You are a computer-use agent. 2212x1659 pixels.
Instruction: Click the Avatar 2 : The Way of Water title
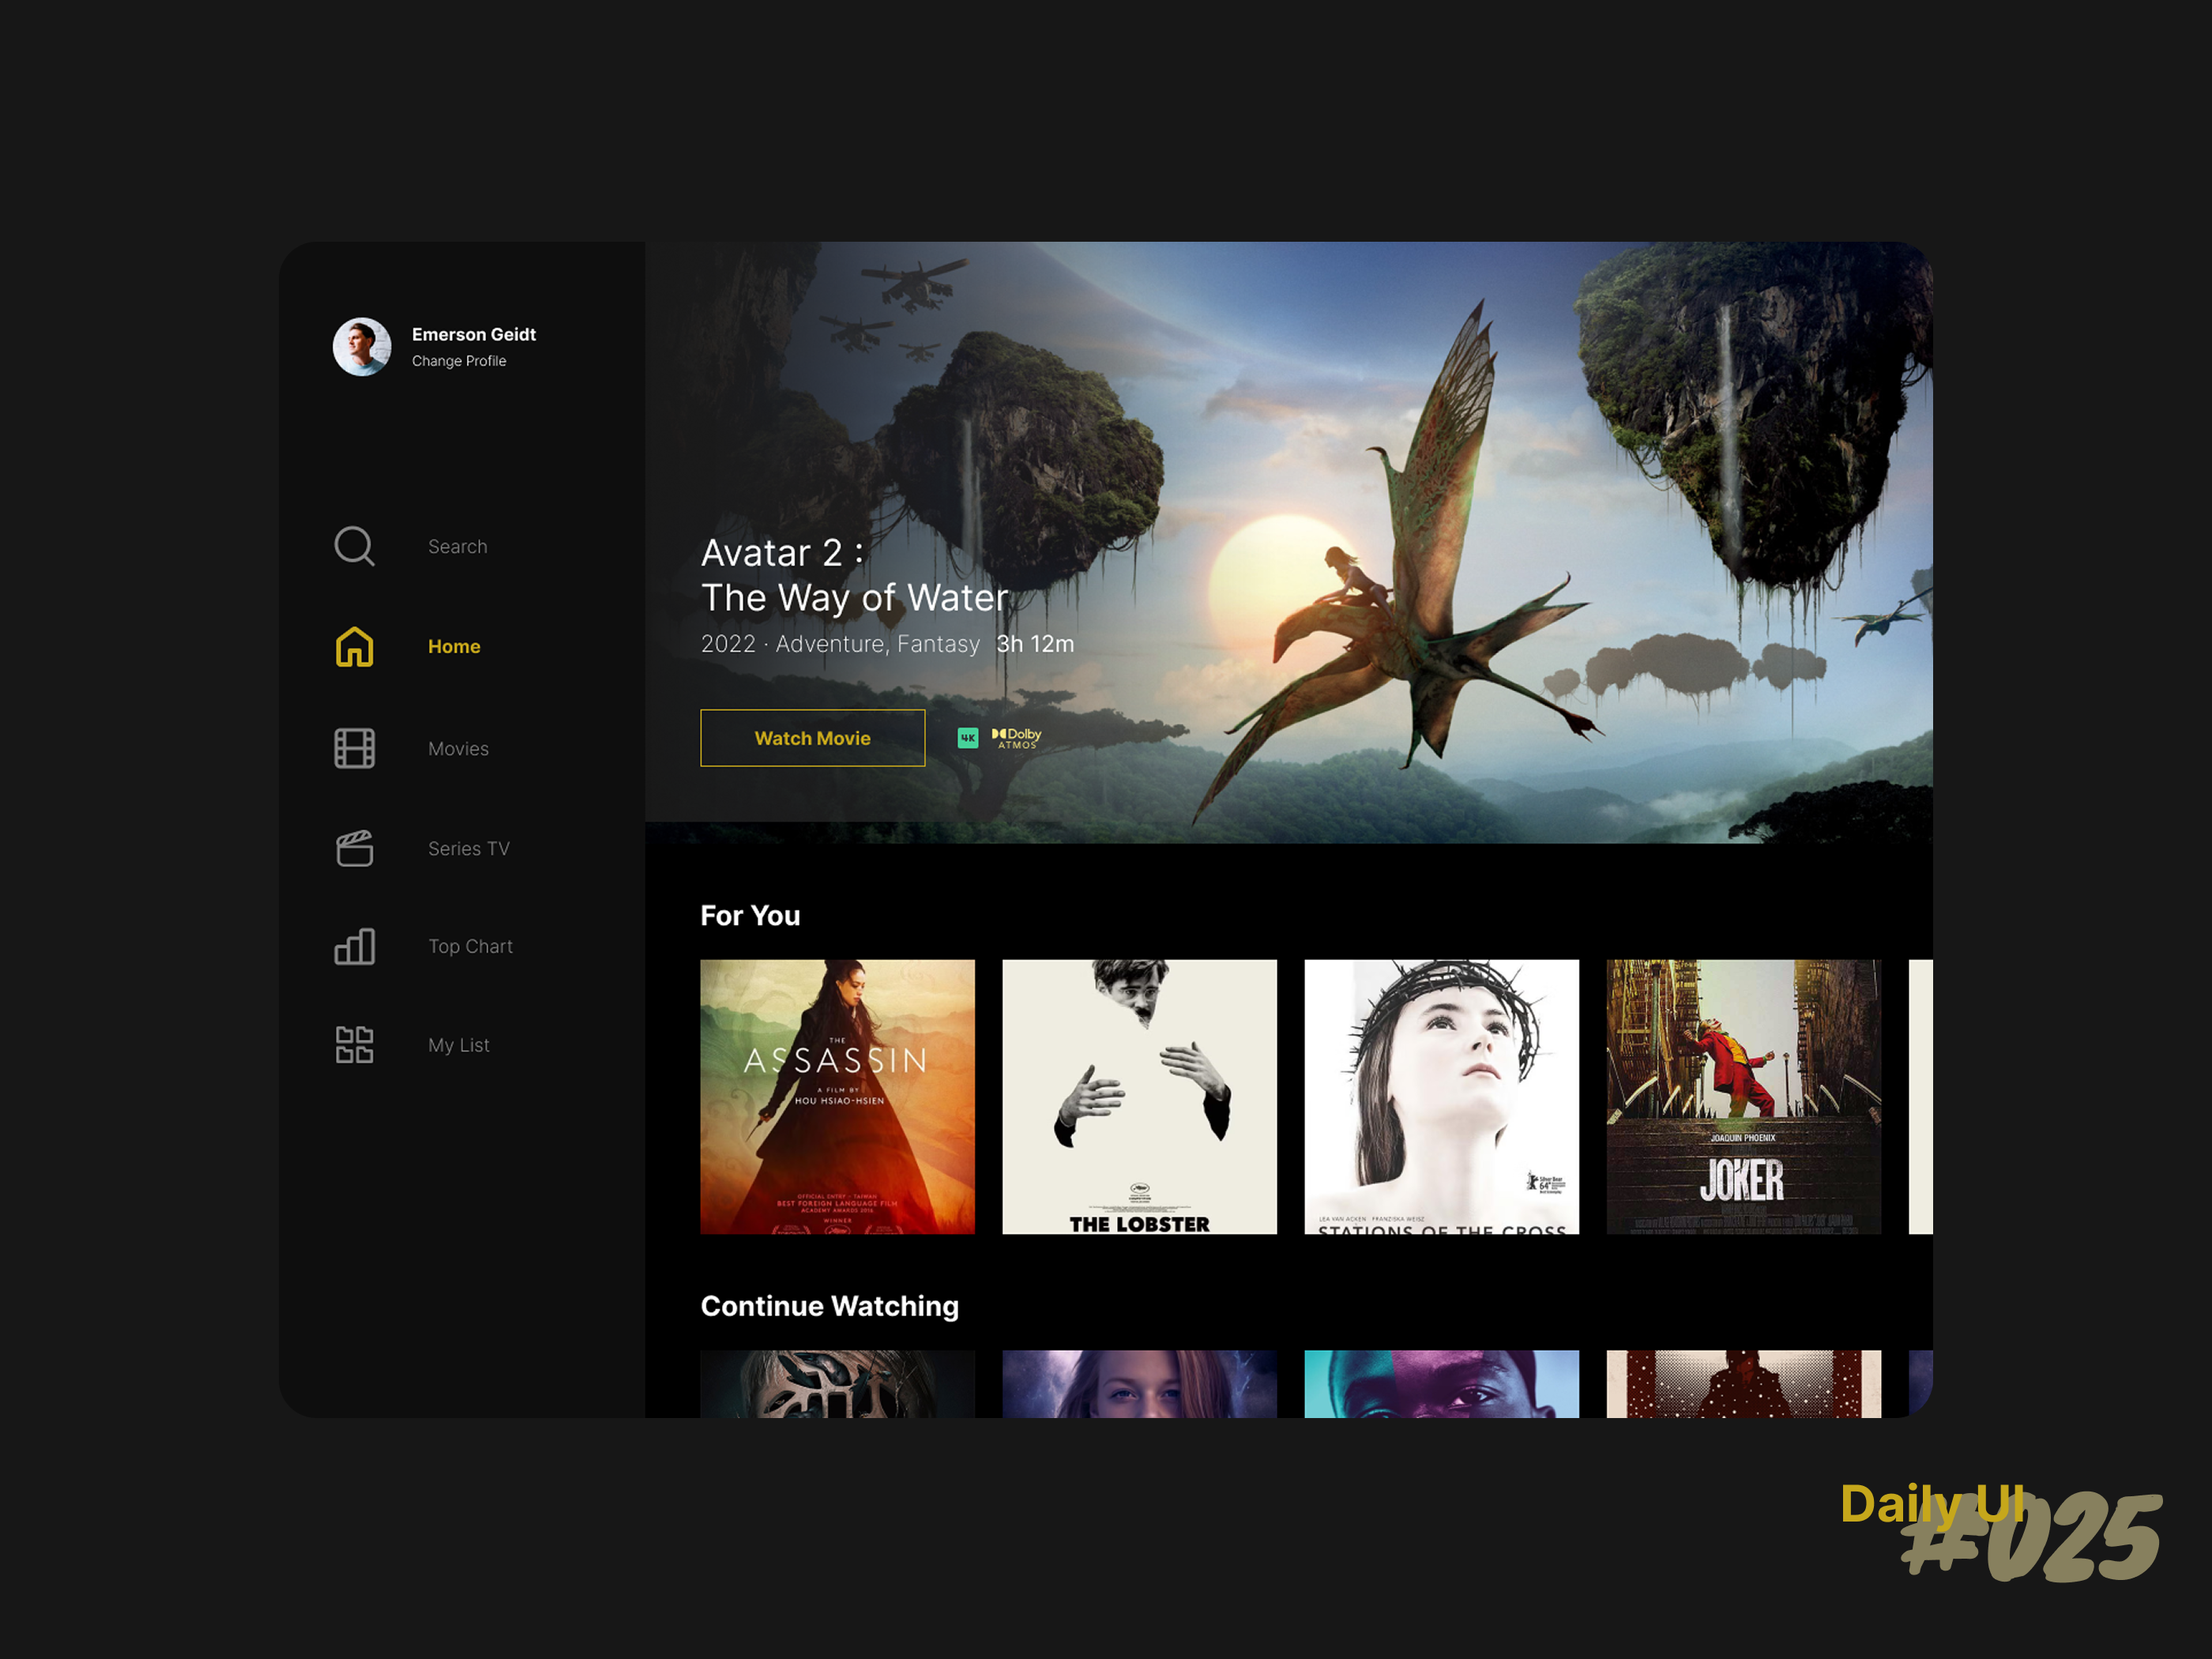[854, 575]
